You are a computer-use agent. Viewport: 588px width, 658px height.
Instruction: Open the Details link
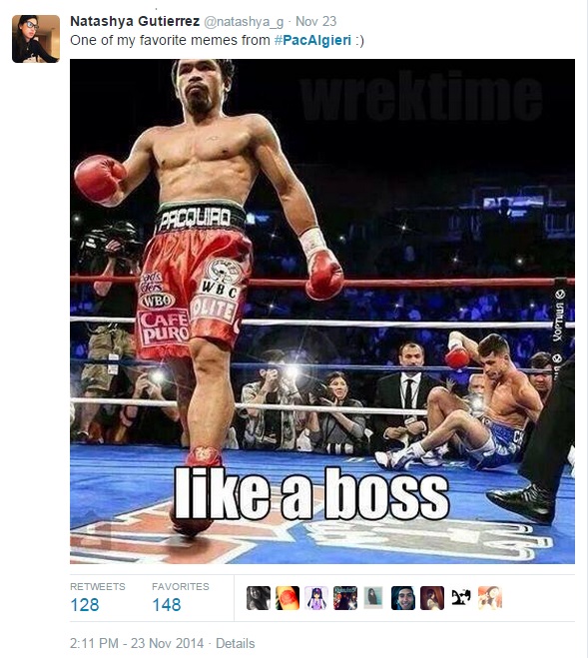click(235, 643)
